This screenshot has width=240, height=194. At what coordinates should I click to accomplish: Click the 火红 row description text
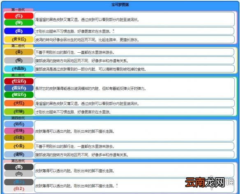[87, 104]
